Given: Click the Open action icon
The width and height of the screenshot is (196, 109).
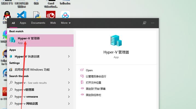Looking at the screenshot, I should coord(82,70).
